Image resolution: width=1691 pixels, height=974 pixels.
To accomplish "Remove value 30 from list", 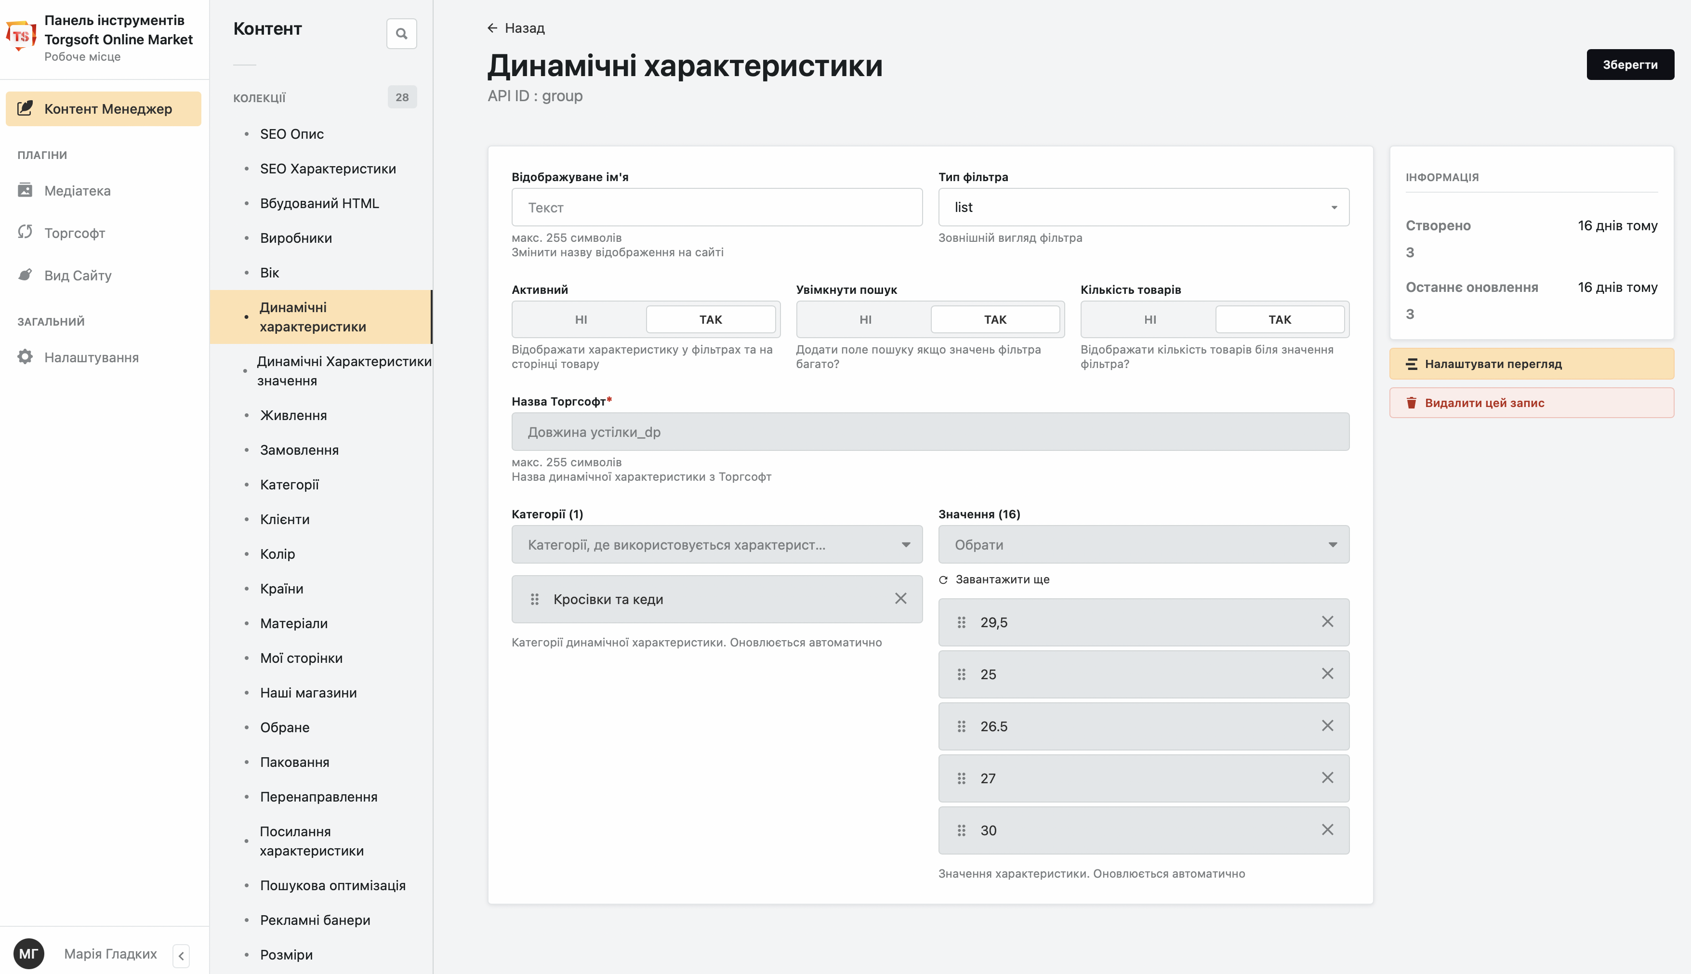I will click(x=1327, y=830).
